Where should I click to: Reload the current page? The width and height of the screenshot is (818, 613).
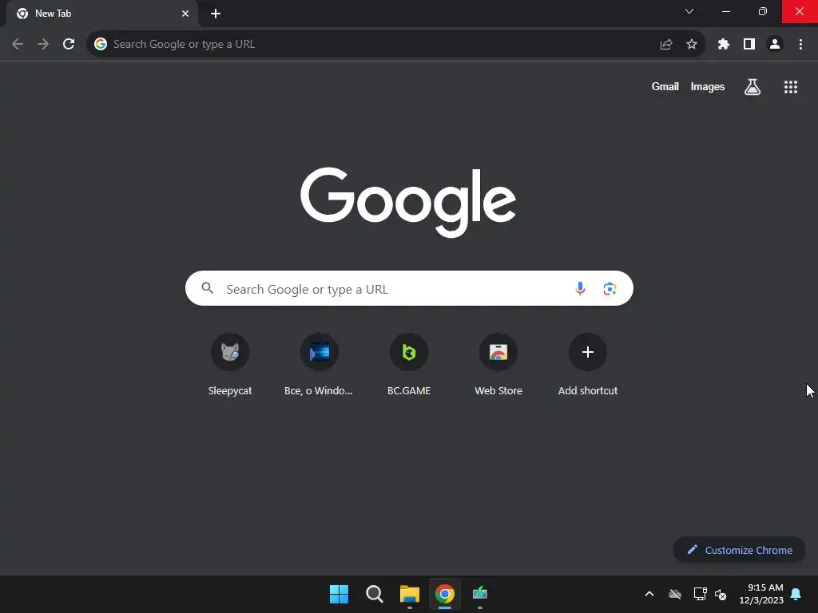pyautogui.click(x=69, y=45)
